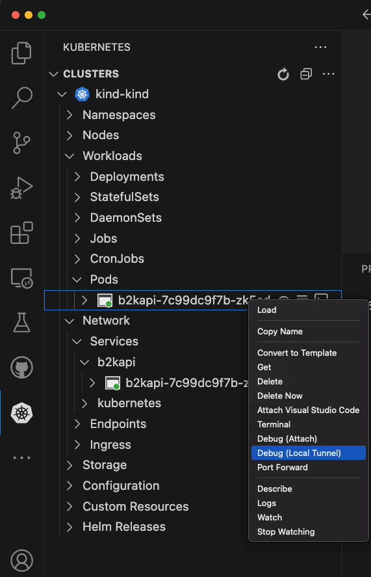Collapse the Services node
Viewport: 371px width, 577px height.
tap(77, 342)
